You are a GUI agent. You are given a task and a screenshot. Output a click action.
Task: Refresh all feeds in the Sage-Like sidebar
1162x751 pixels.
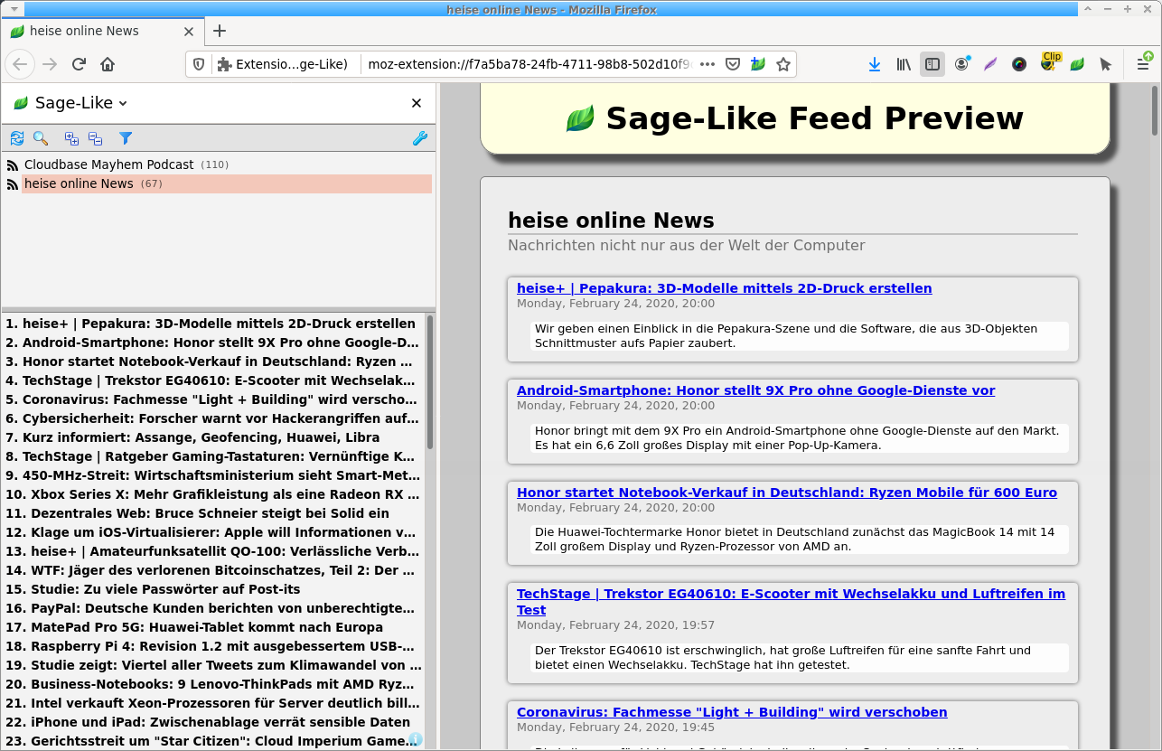(x=16, y=138)
